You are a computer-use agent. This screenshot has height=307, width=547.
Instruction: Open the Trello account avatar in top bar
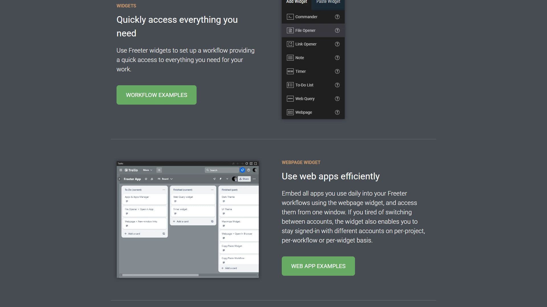click(x=255, y=170)
